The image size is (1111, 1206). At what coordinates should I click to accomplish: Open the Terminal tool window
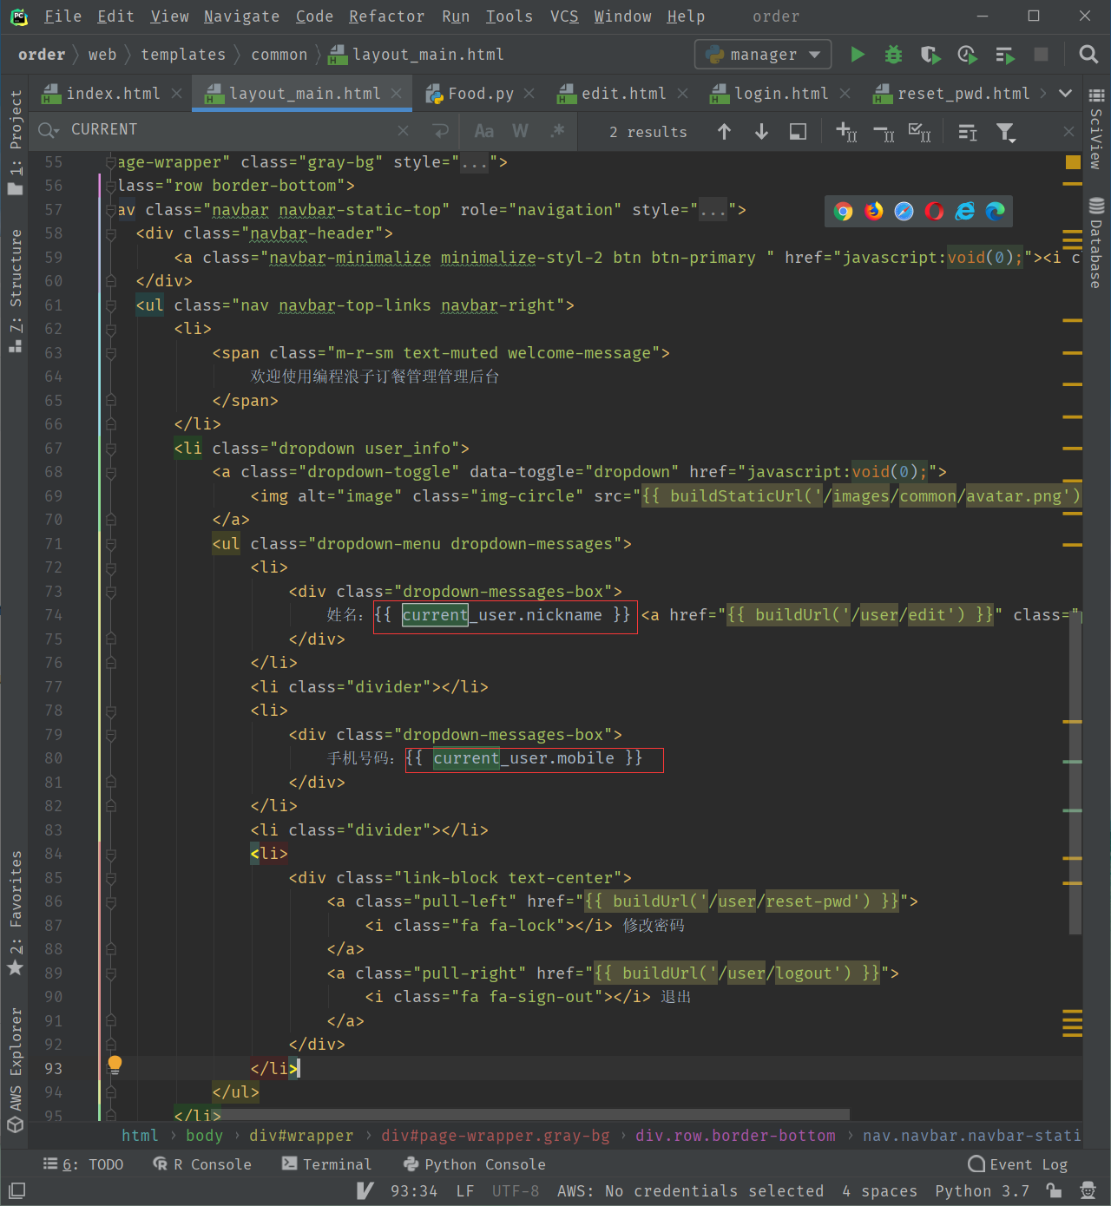coord(326,1164)
